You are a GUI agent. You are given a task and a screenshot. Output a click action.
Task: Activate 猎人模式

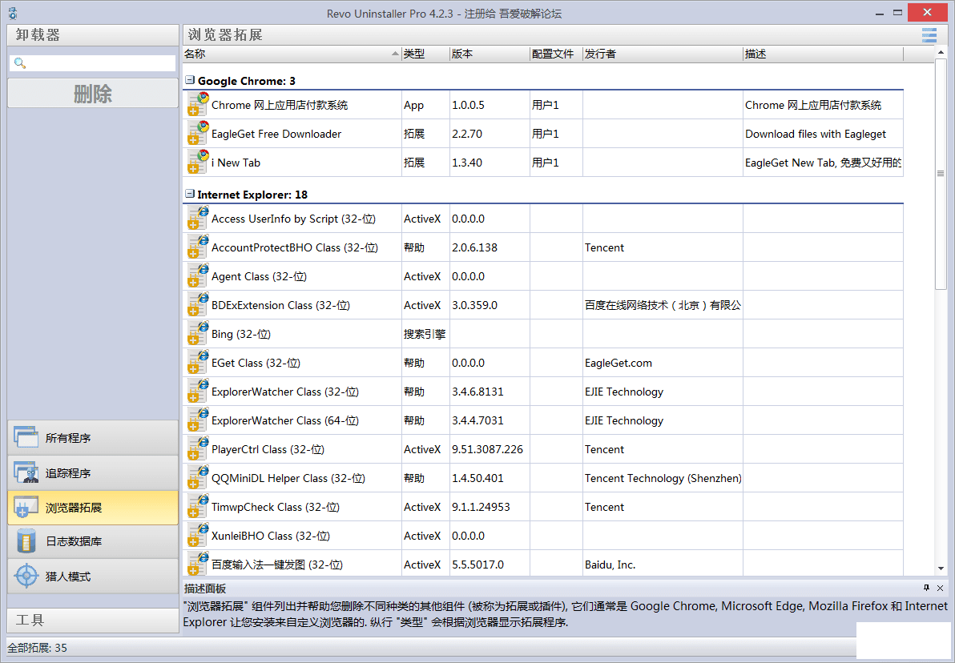[93, 576]
